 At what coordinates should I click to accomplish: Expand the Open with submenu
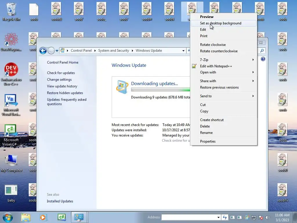pyautogui.click(x=224, y=72)
